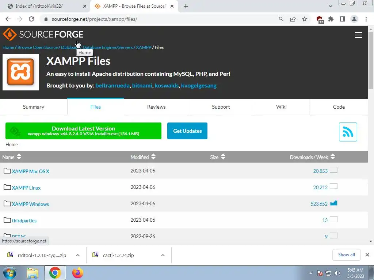Click the SourceForge logo

[43, 34]
